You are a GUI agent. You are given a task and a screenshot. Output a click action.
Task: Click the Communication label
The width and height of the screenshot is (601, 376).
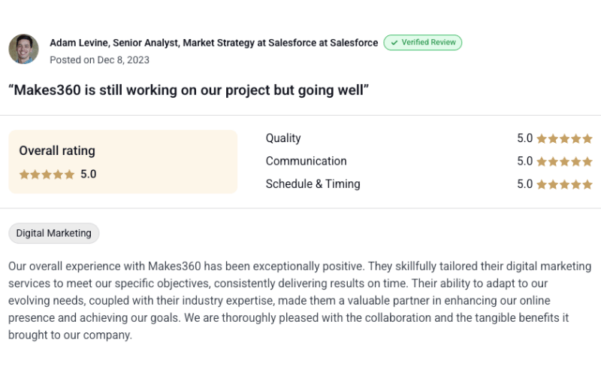point(307,161)
